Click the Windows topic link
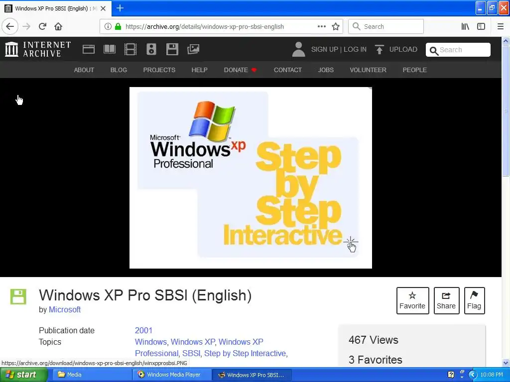Image resolution: width=510 pixels, height=382 pixels. pos(150,342)
